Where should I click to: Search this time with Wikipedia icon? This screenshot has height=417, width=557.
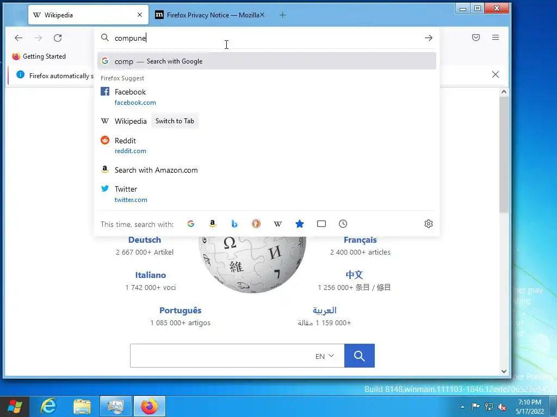coord(278,224)
